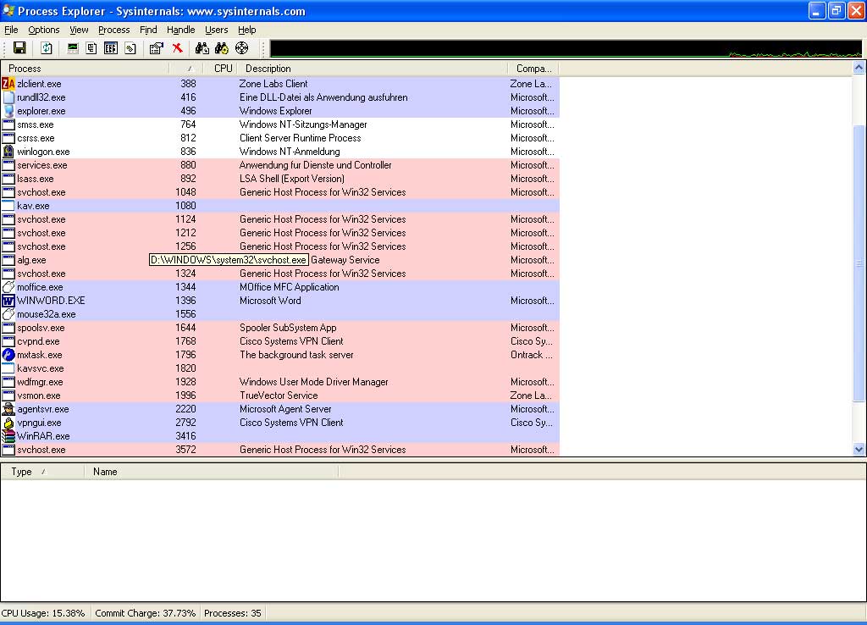
Task: Click the Commit Charge status bar entry
Action: pos(145,613)
